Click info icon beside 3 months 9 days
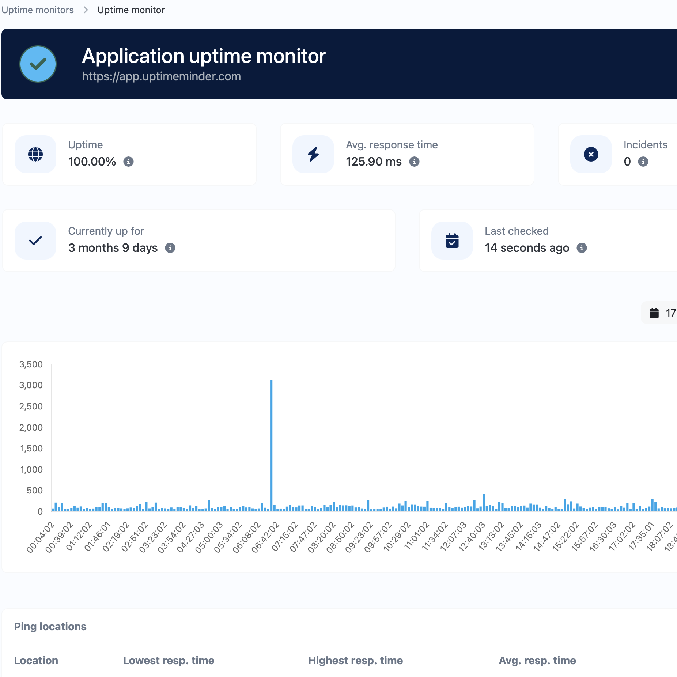 point(170,248)
